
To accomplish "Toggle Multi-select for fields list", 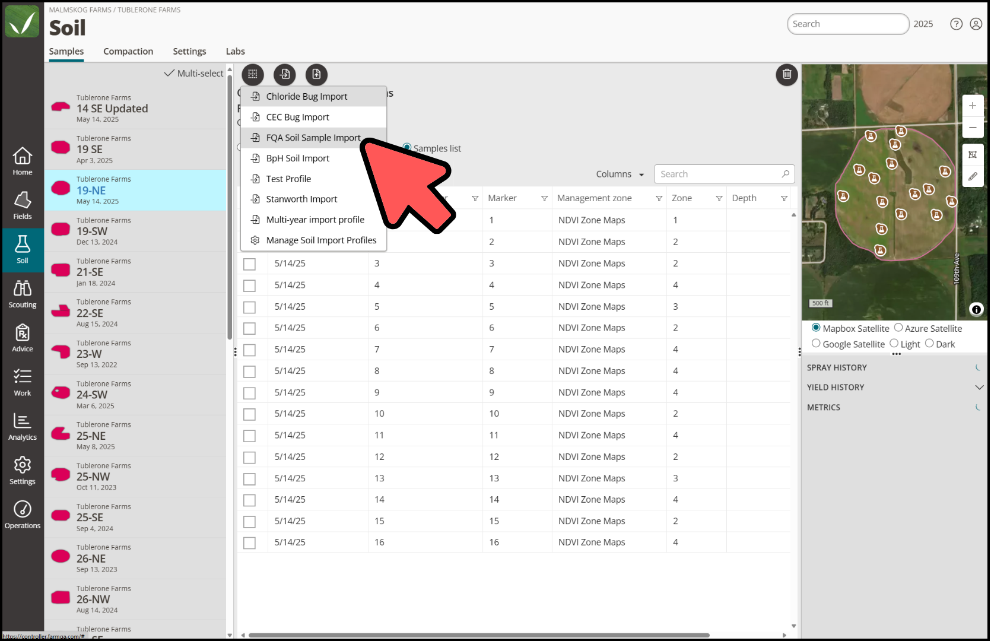I will (193, 73).
